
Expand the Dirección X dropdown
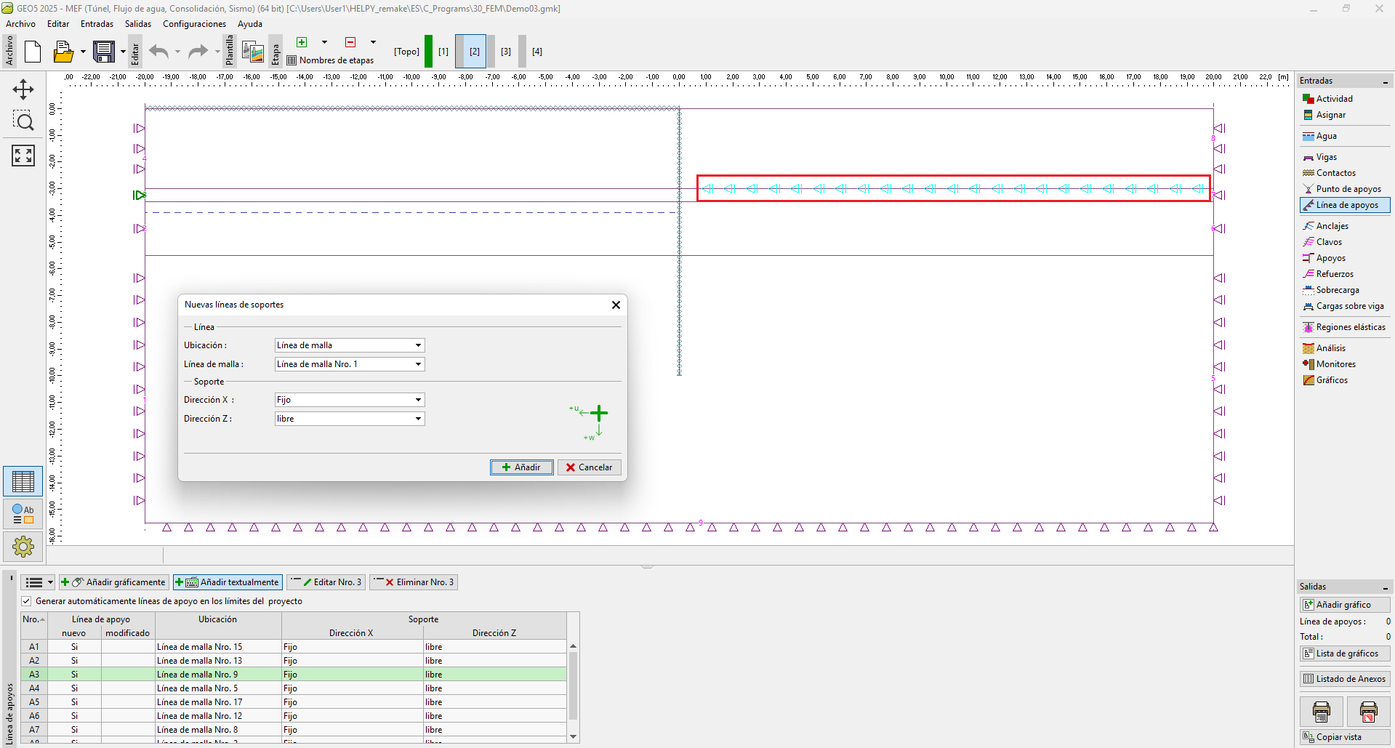350,400
